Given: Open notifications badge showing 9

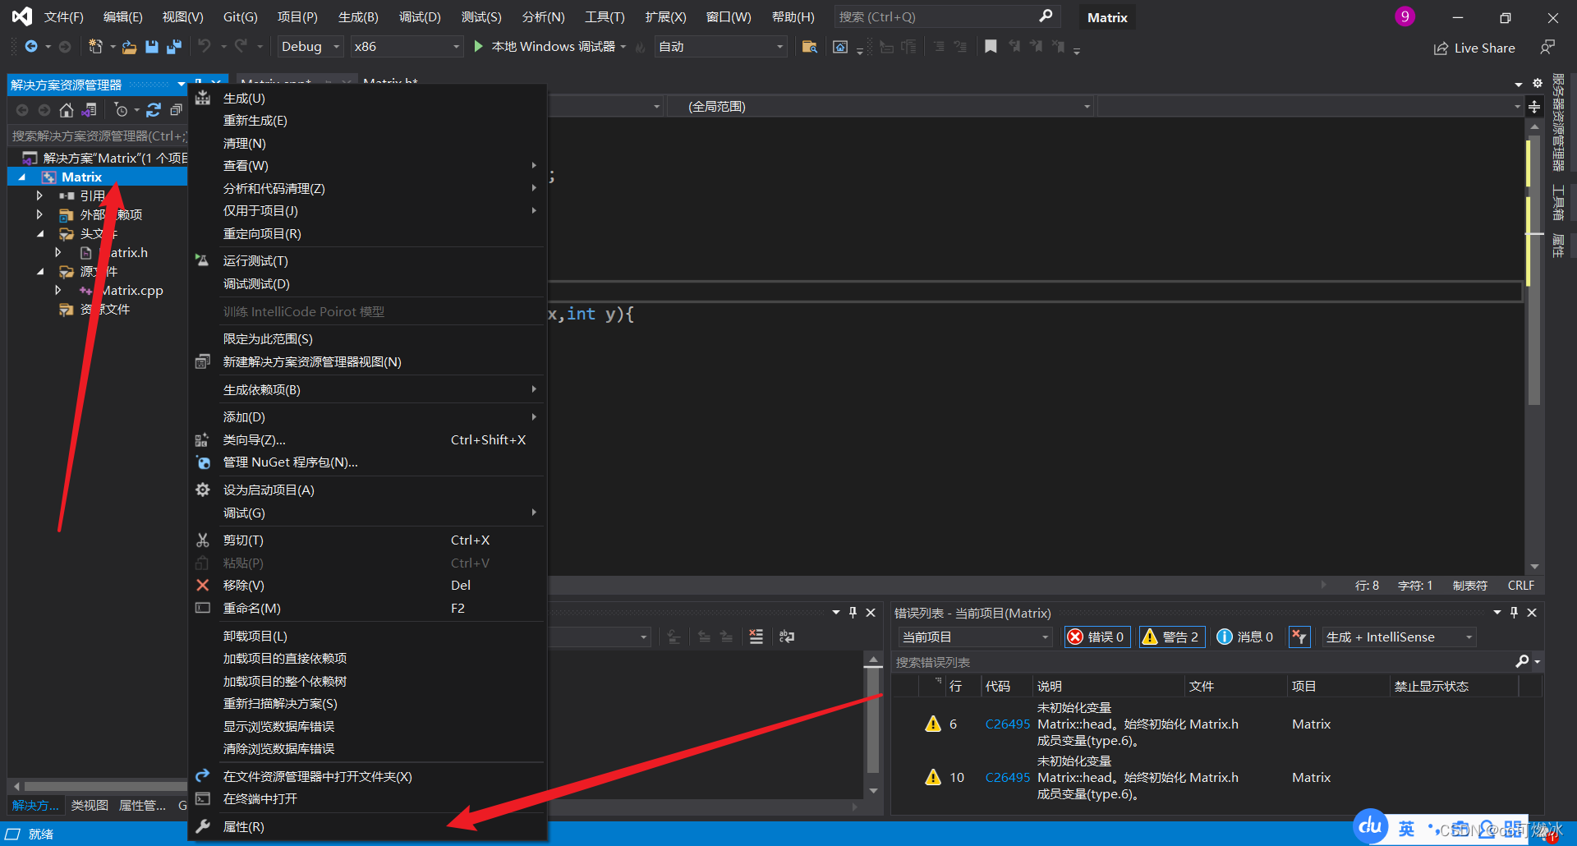Looking at the screenshot, I should coord(1405,16).
